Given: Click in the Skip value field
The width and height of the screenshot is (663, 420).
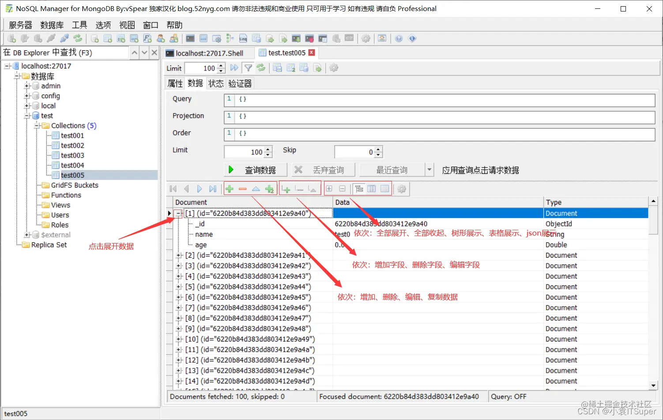Looking at the screenshot, I should [354, 152].
